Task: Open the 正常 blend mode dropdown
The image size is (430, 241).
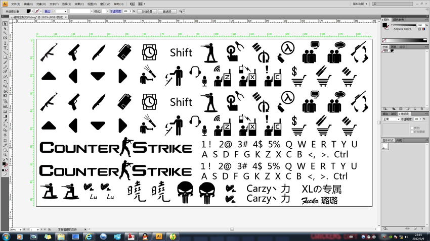Action: click(392, 119)
